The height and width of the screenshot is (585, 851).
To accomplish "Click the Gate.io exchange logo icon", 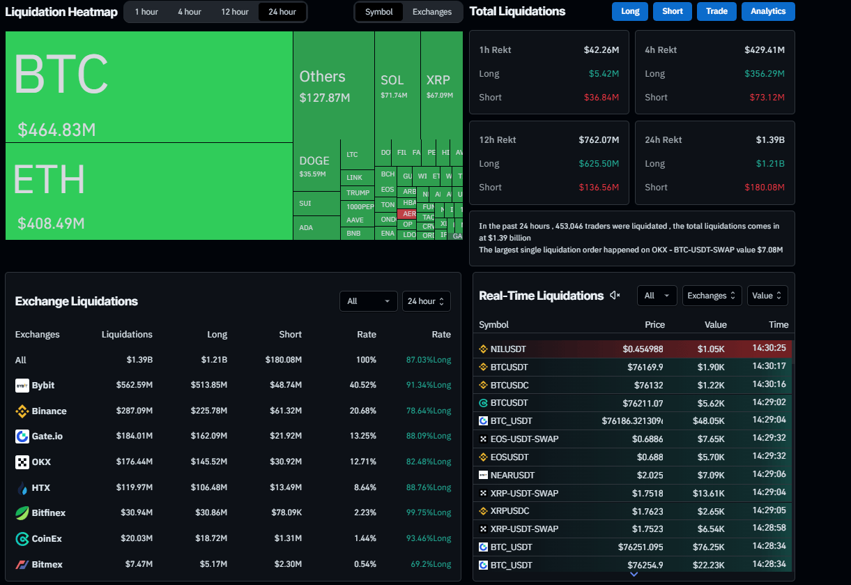I will [x=22, y=436].
